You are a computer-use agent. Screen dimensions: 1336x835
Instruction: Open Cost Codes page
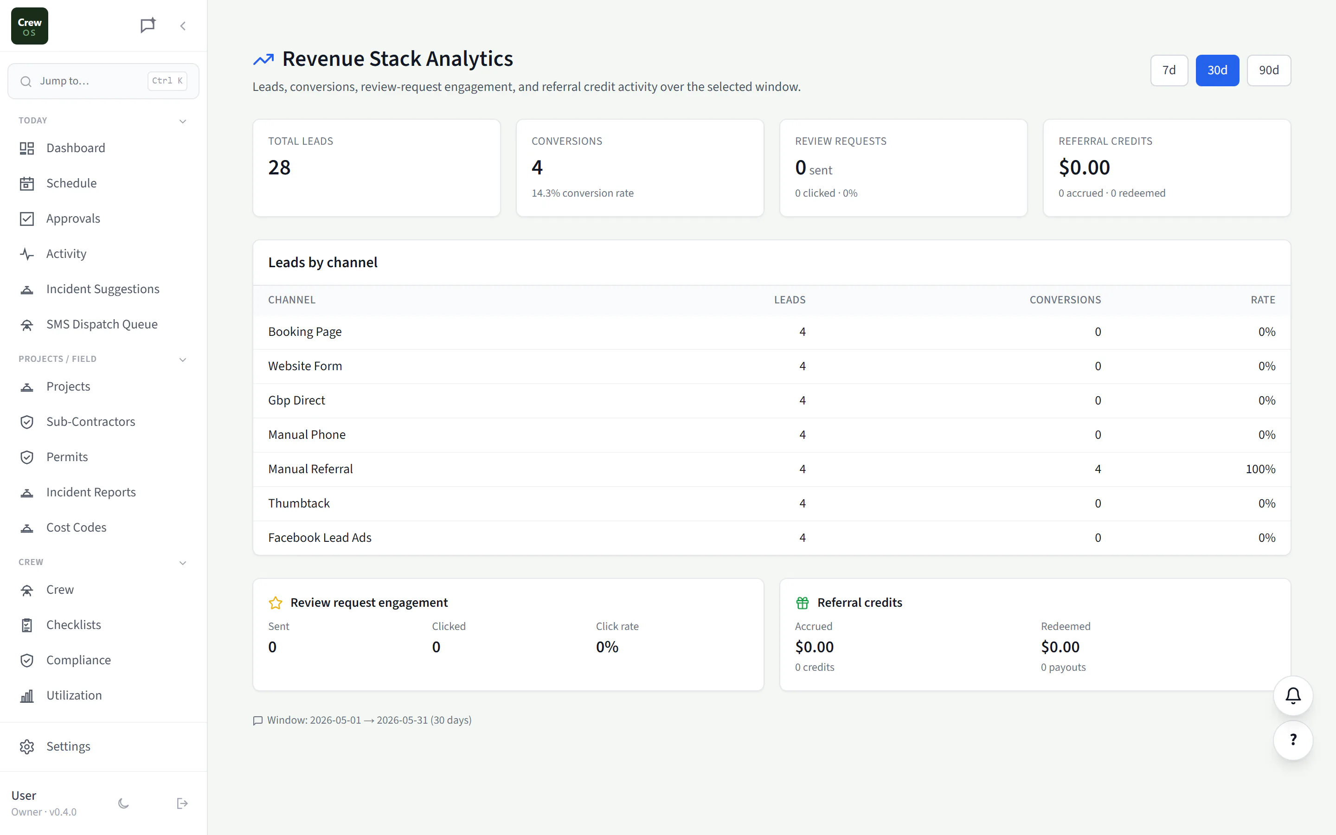(x=103, y=528)
